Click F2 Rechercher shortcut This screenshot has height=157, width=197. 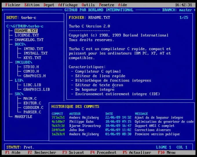click(42, 152)
